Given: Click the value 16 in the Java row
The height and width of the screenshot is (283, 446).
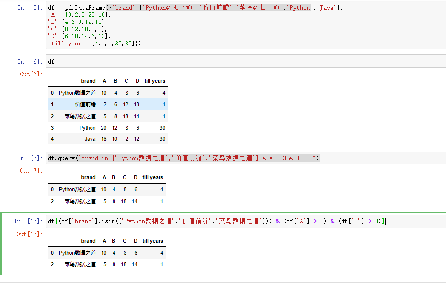Looking at the screenshot, I should (x=103, y=139).
